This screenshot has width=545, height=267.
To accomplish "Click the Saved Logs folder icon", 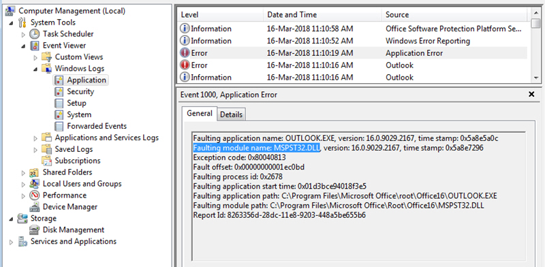I will [47, 149].
